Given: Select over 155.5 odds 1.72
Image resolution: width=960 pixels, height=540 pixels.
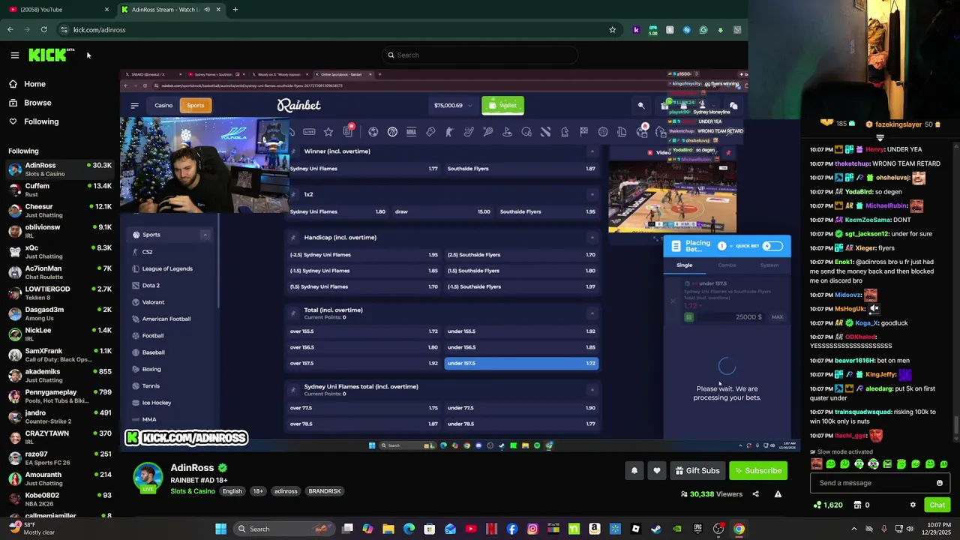Looking at the screenshot, I should [364, 331].
